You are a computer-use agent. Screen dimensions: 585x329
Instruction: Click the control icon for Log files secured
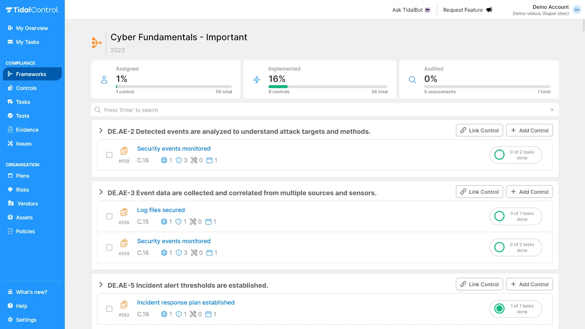124,212
